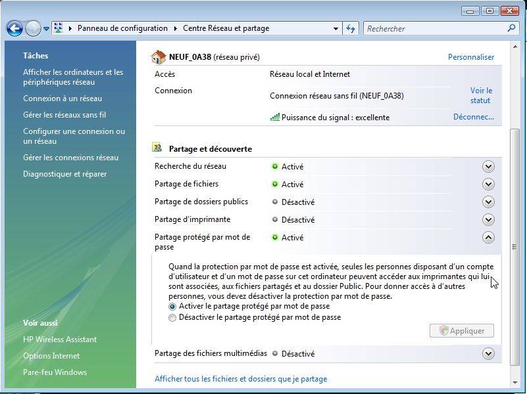Click the Personnaliser link
This screenshot has height=394, width=527.
(471, 57)
